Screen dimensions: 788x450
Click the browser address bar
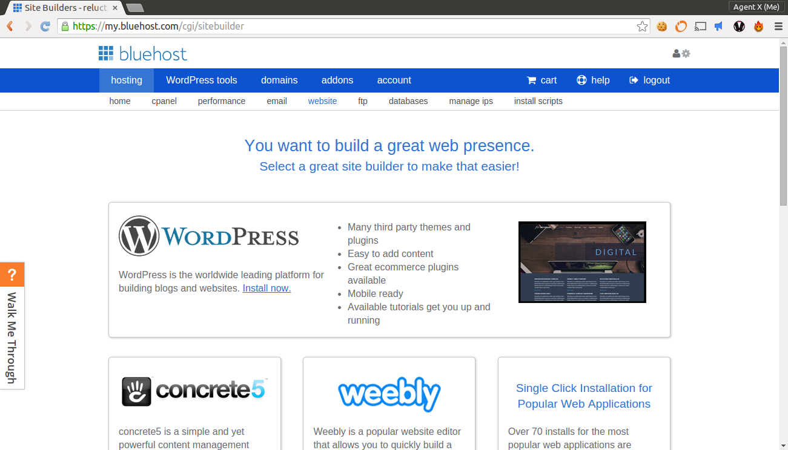[354, 26]
